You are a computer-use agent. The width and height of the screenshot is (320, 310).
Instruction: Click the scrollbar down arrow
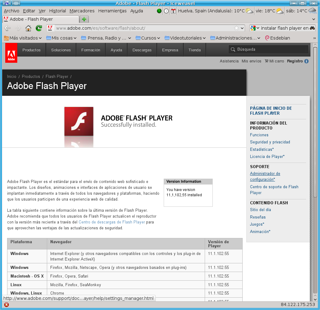[315, 299]
